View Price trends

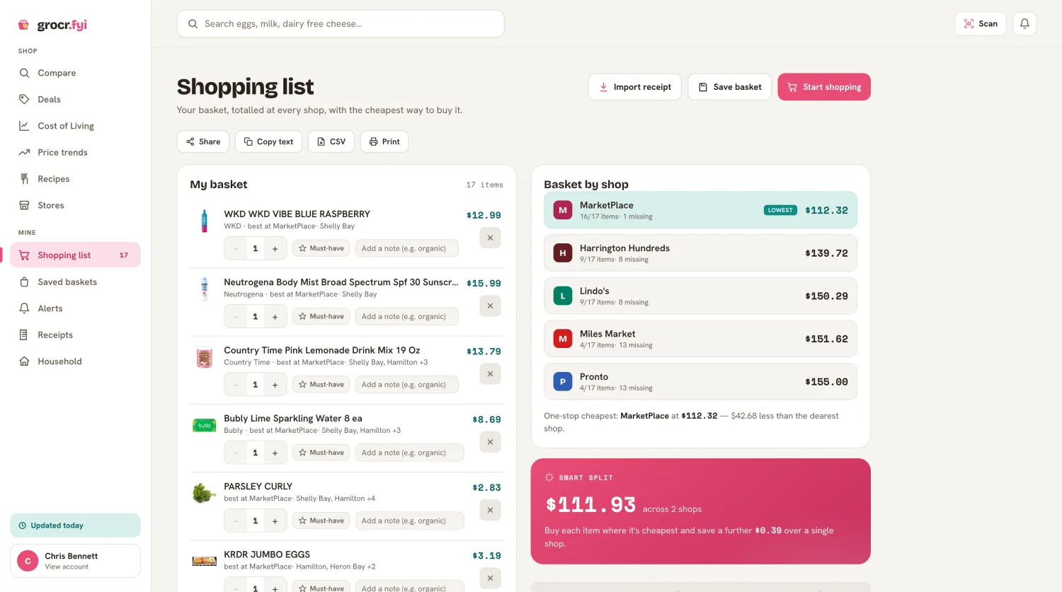click(75, 153)
